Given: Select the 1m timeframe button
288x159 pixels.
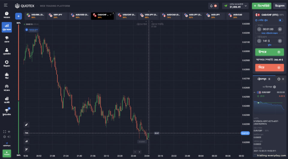Looking at the screenshot, I should (x=26, y=133).
